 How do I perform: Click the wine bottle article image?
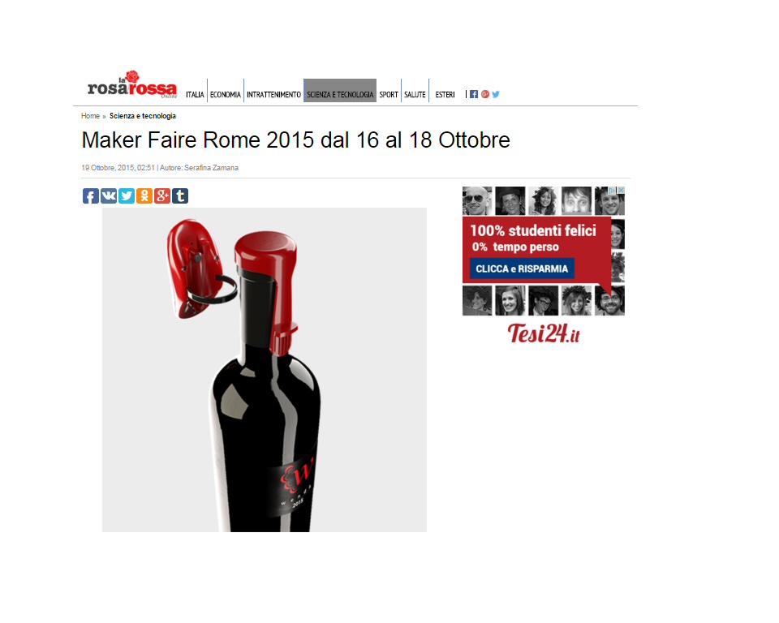pos(265,370)
